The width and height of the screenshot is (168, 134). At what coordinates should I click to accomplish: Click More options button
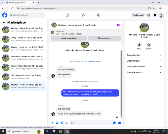coord(104,38)
